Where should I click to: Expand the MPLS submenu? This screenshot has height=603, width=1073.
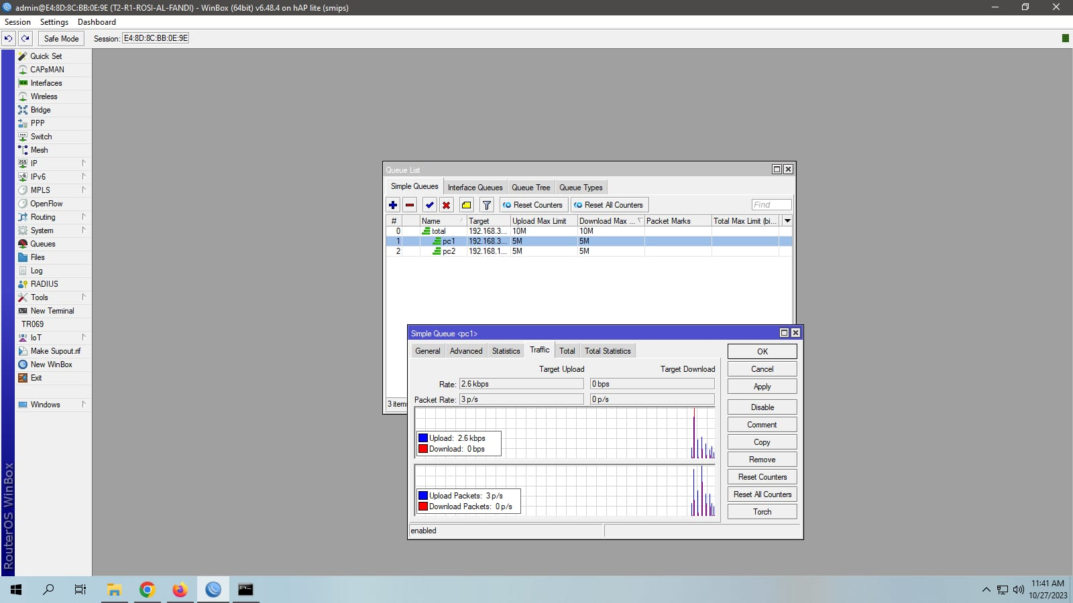[x=52, y=190]
